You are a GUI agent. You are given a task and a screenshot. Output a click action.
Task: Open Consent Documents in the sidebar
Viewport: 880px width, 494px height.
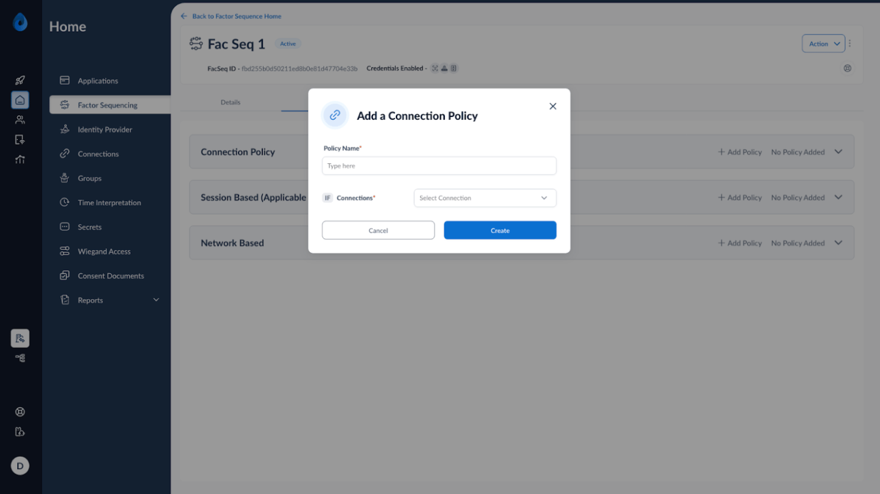click(x=110, y=275)
